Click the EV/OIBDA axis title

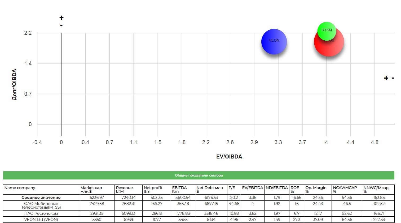pyautogui.click(x=229, y=157)
